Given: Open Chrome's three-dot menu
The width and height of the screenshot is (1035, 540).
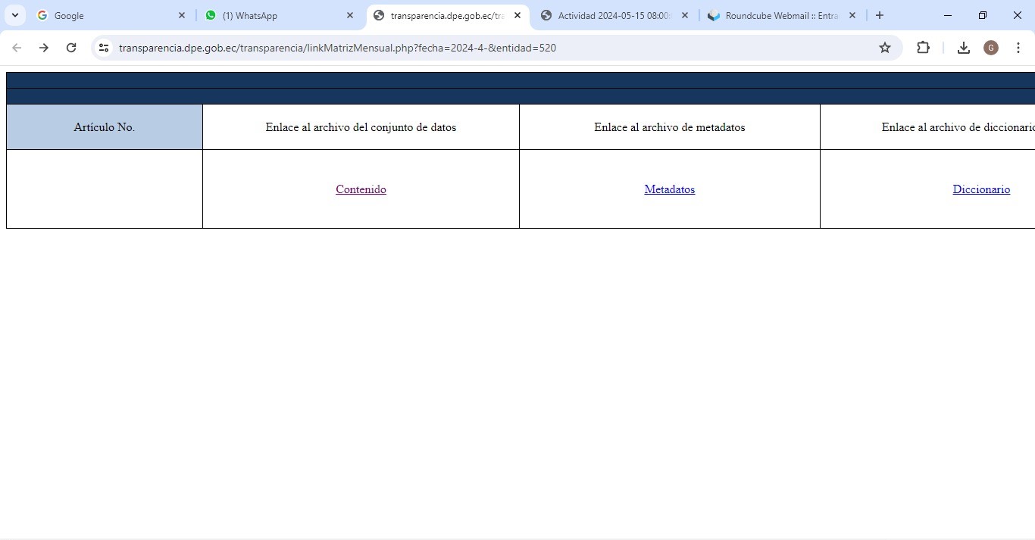Looking at the screenshot, I should (x=1018, y=48).
